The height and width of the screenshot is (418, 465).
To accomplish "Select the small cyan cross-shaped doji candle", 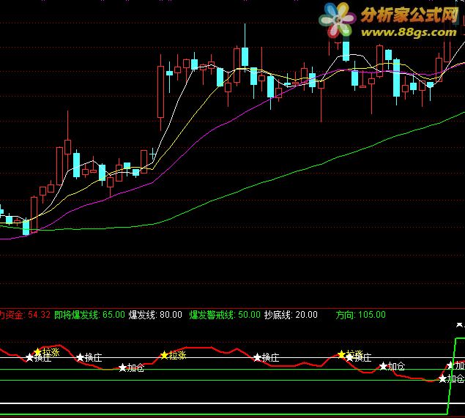I will [153, 154].
